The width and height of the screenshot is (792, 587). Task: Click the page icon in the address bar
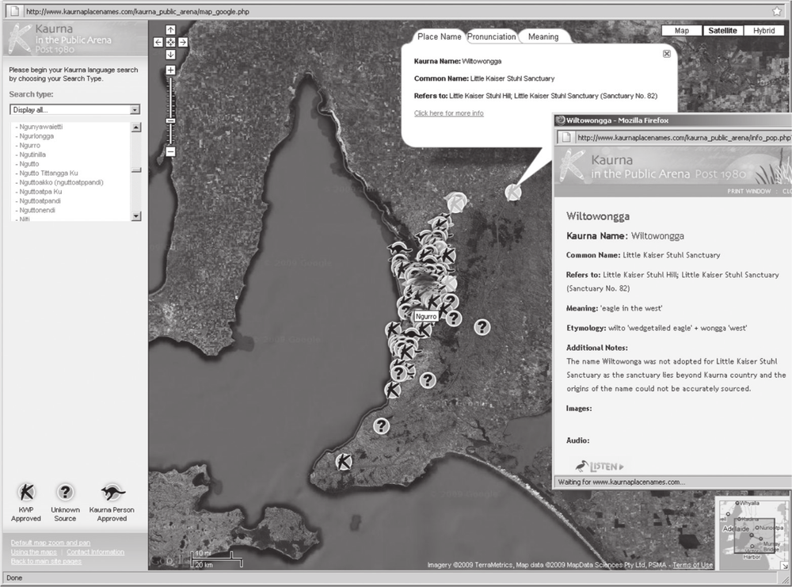(14, 11)
